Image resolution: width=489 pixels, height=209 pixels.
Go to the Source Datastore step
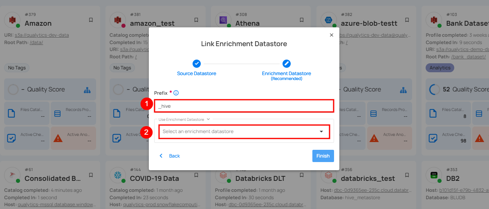197,64
